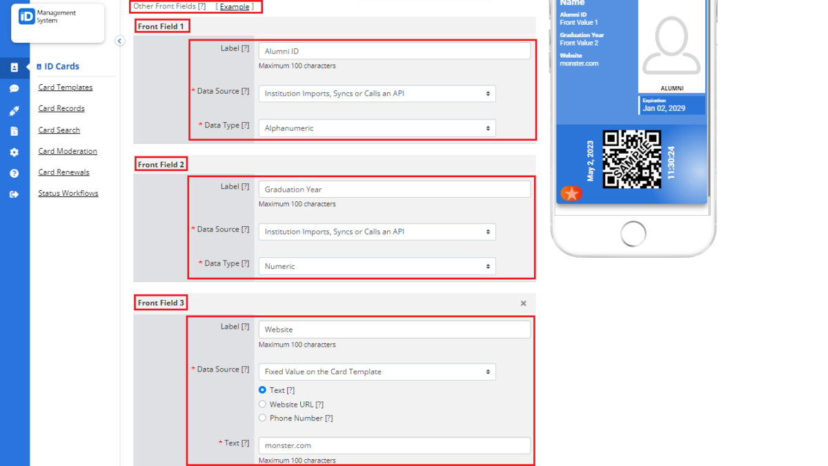This screenshot has width=828, height=466.
Task: Click the Front Field 3 heading
Action: 161,303
